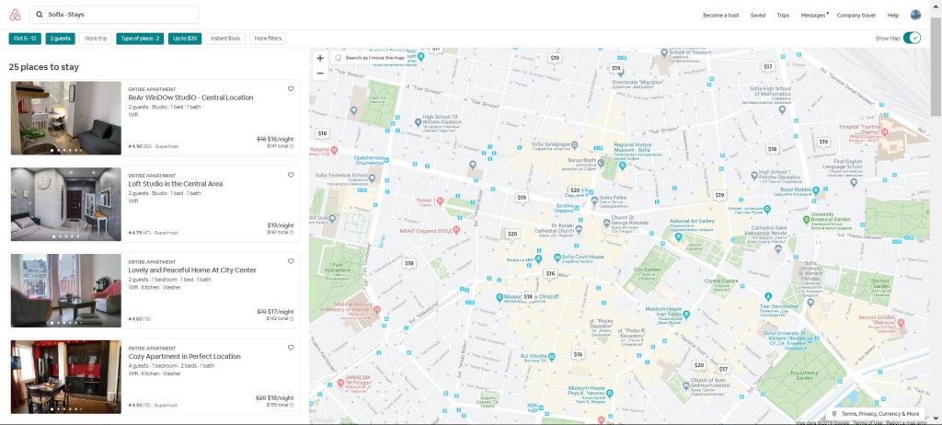Zoom in on the map
This screenshot has width=942, height=425.
point(320,58)
